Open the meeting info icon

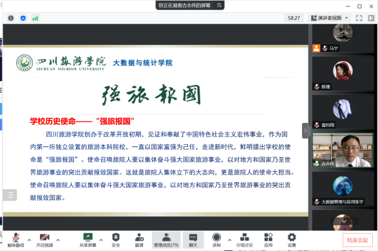pyautogui.click(x=10, y=18)
